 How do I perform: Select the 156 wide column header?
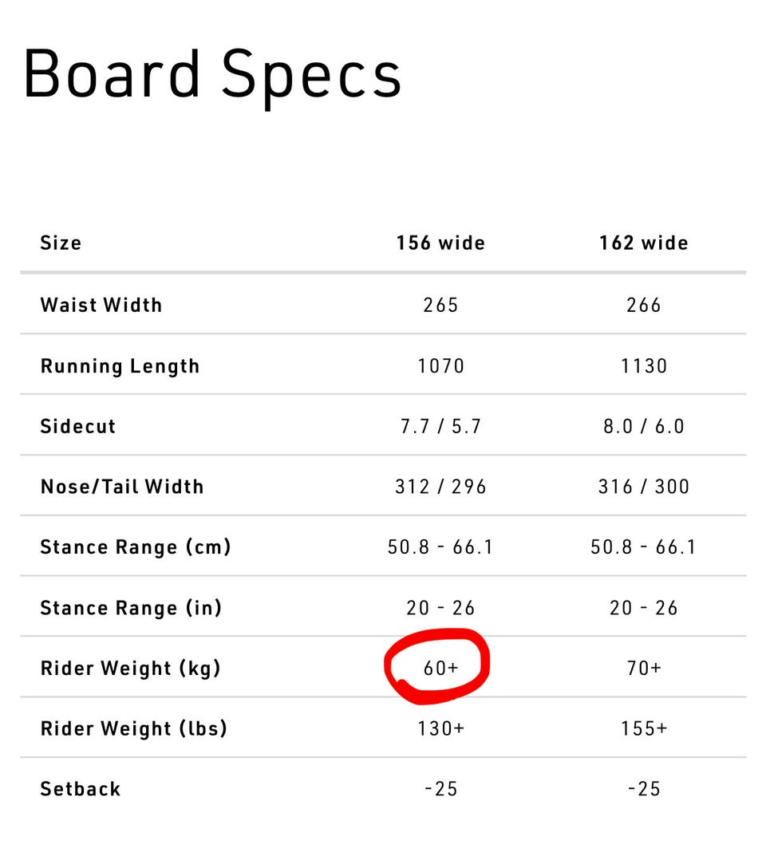pyautogui.click(x=440, y=243)
